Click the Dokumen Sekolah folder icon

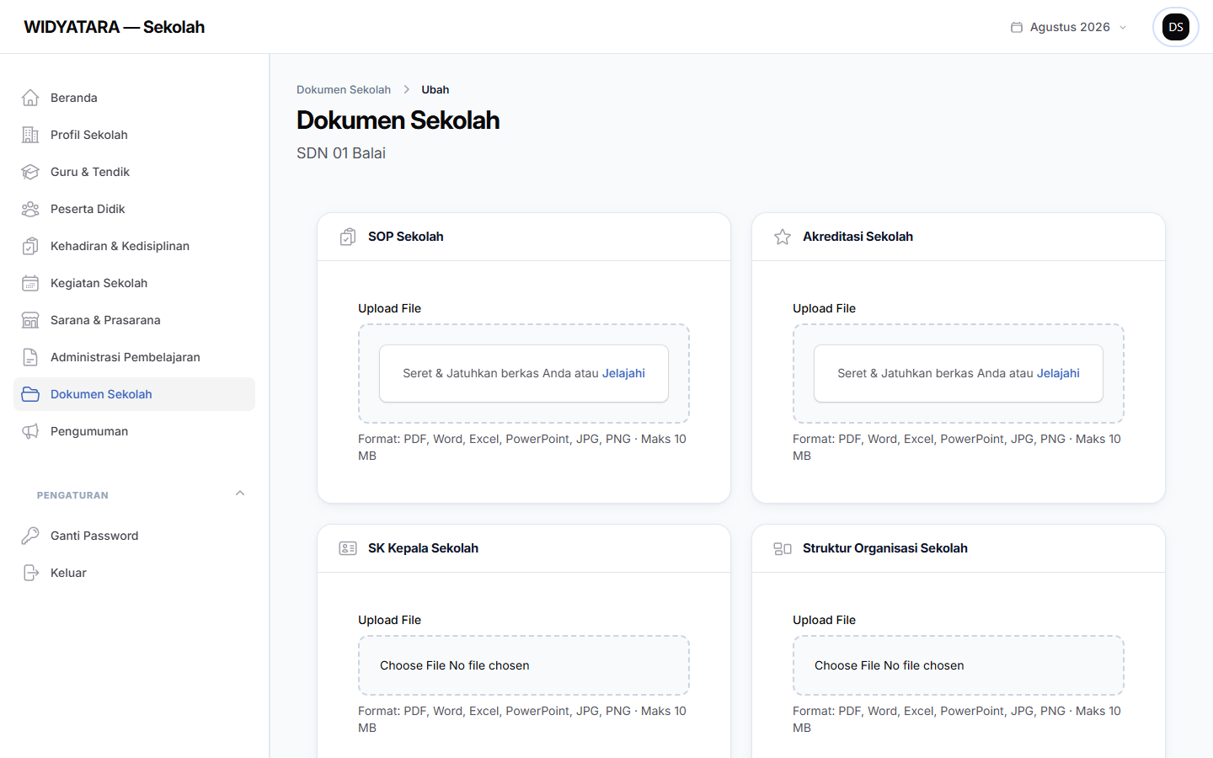pos(30,394)
